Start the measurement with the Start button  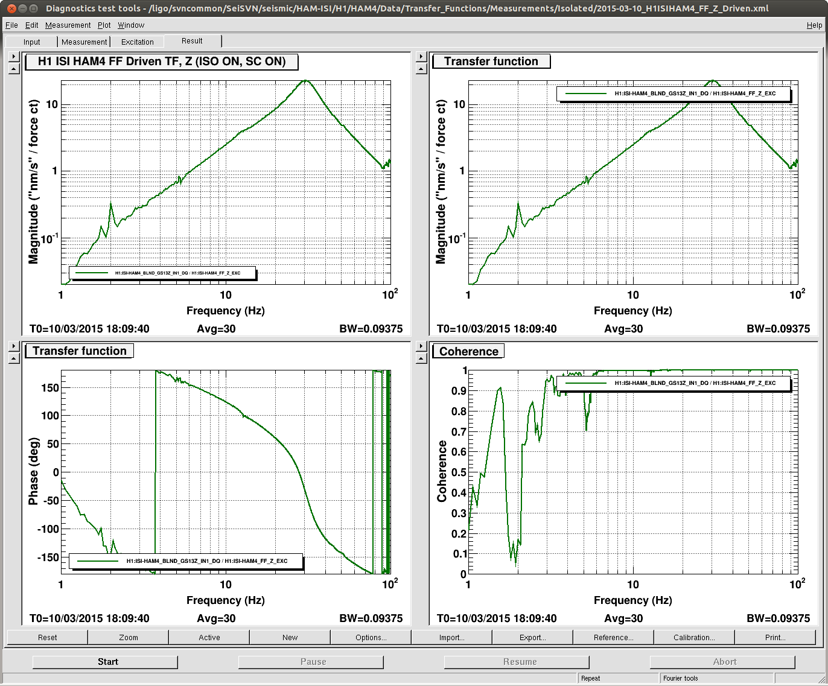pos(105,662)
